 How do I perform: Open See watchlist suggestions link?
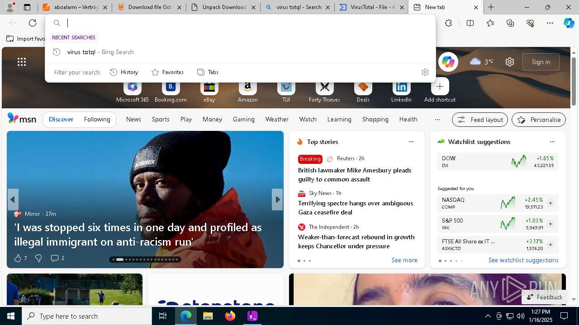point(523,260)
